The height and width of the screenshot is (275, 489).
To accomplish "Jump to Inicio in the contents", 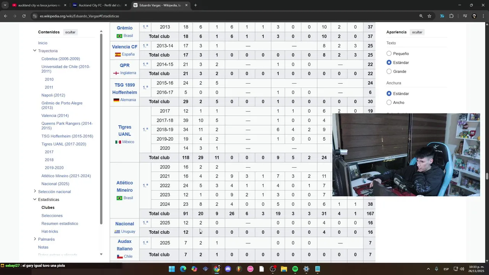I will (x=43, y=43).
